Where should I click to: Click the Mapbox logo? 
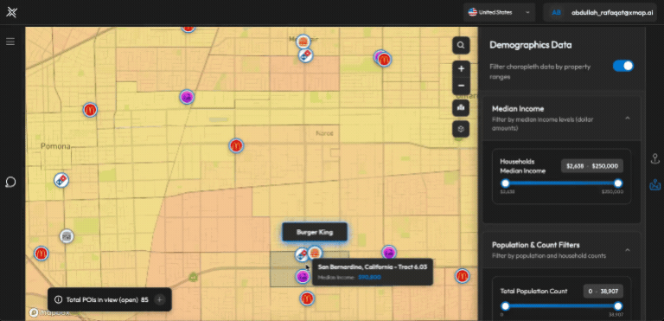point(49,313)
